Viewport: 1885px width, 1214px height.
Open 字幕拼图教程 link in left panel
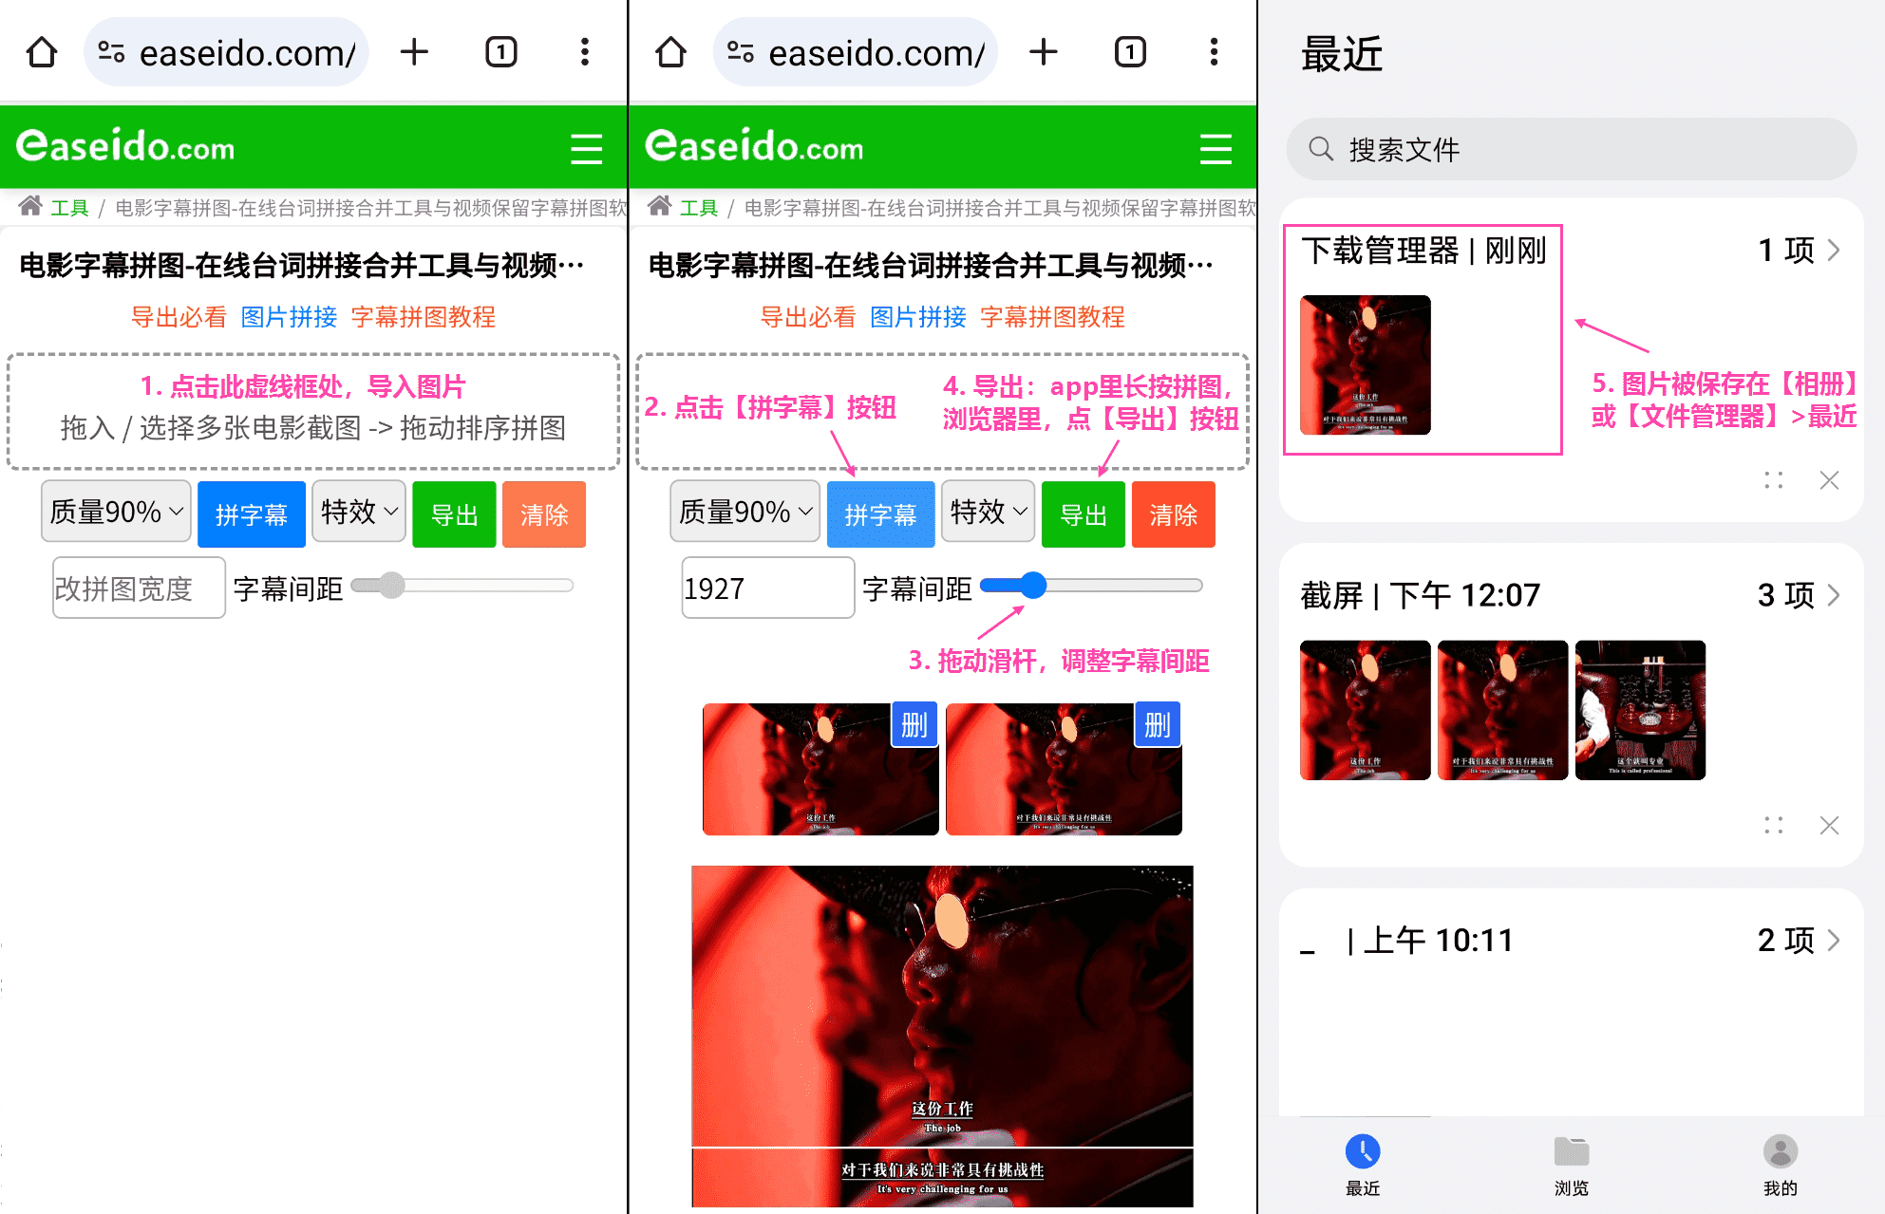tap(423, 317)
